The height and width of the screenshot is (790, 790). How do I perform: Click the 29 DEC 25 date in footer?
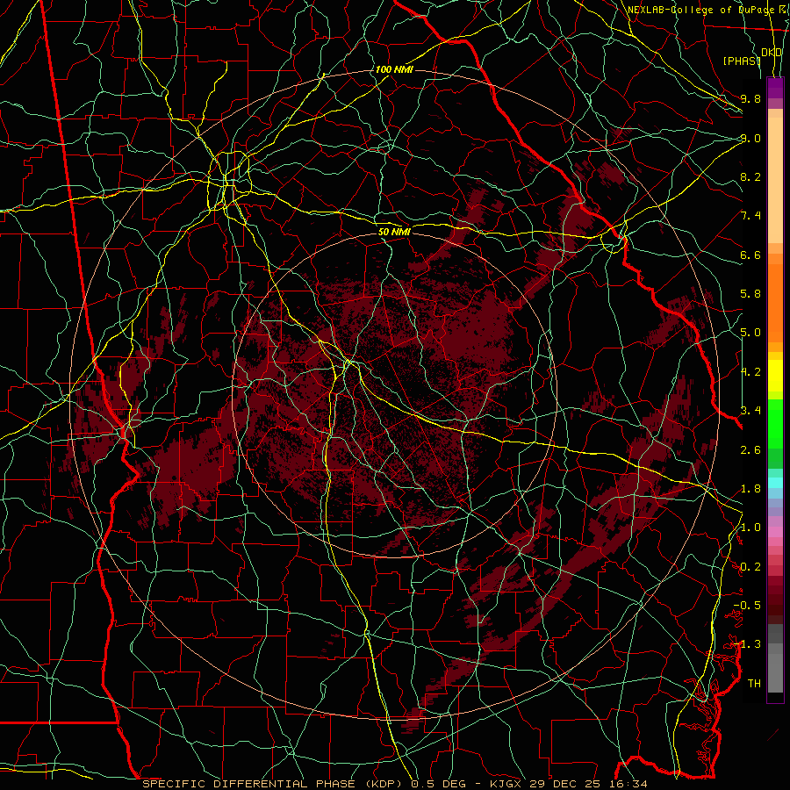coord(564,784)
